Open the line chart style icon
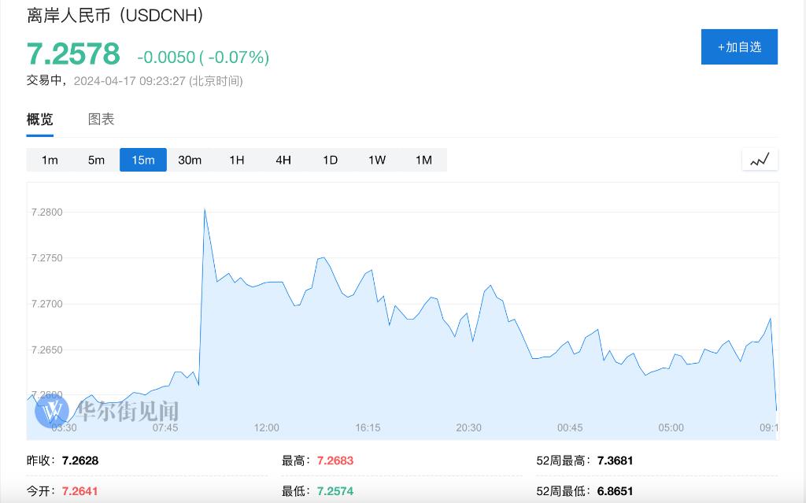This screenshot has width=806, height=503. point(759,159)
